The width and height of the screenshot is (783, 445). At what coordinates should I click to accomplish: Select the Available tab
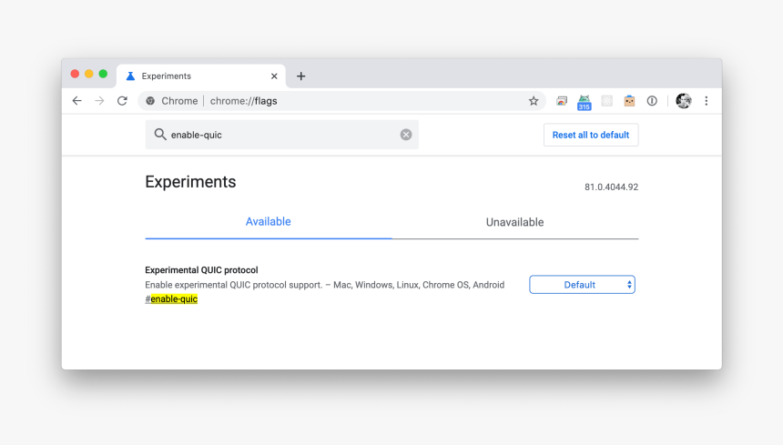269,222
